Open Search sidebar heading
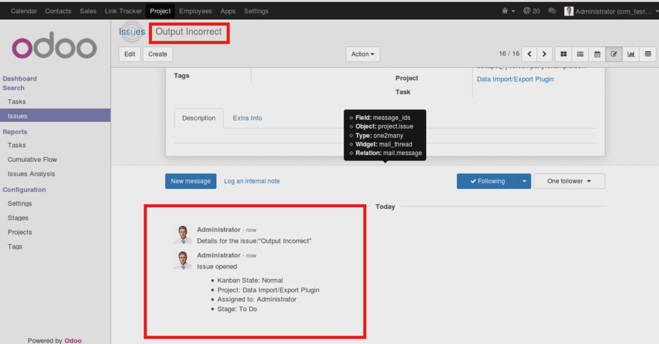This screenshot has height=344, width=659. 14,88
